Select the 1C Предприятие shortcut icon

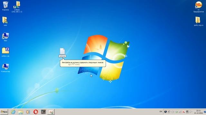coord(199,7)
